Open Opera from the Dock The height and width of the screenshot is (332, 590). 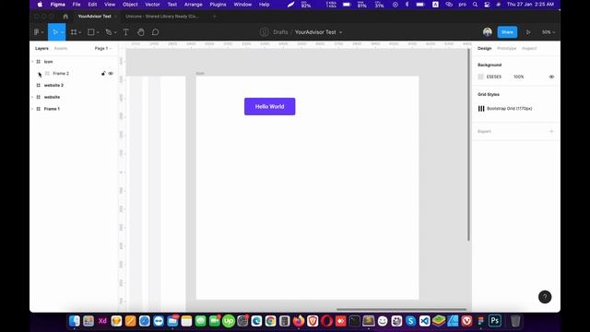click(x=326, y=321)
